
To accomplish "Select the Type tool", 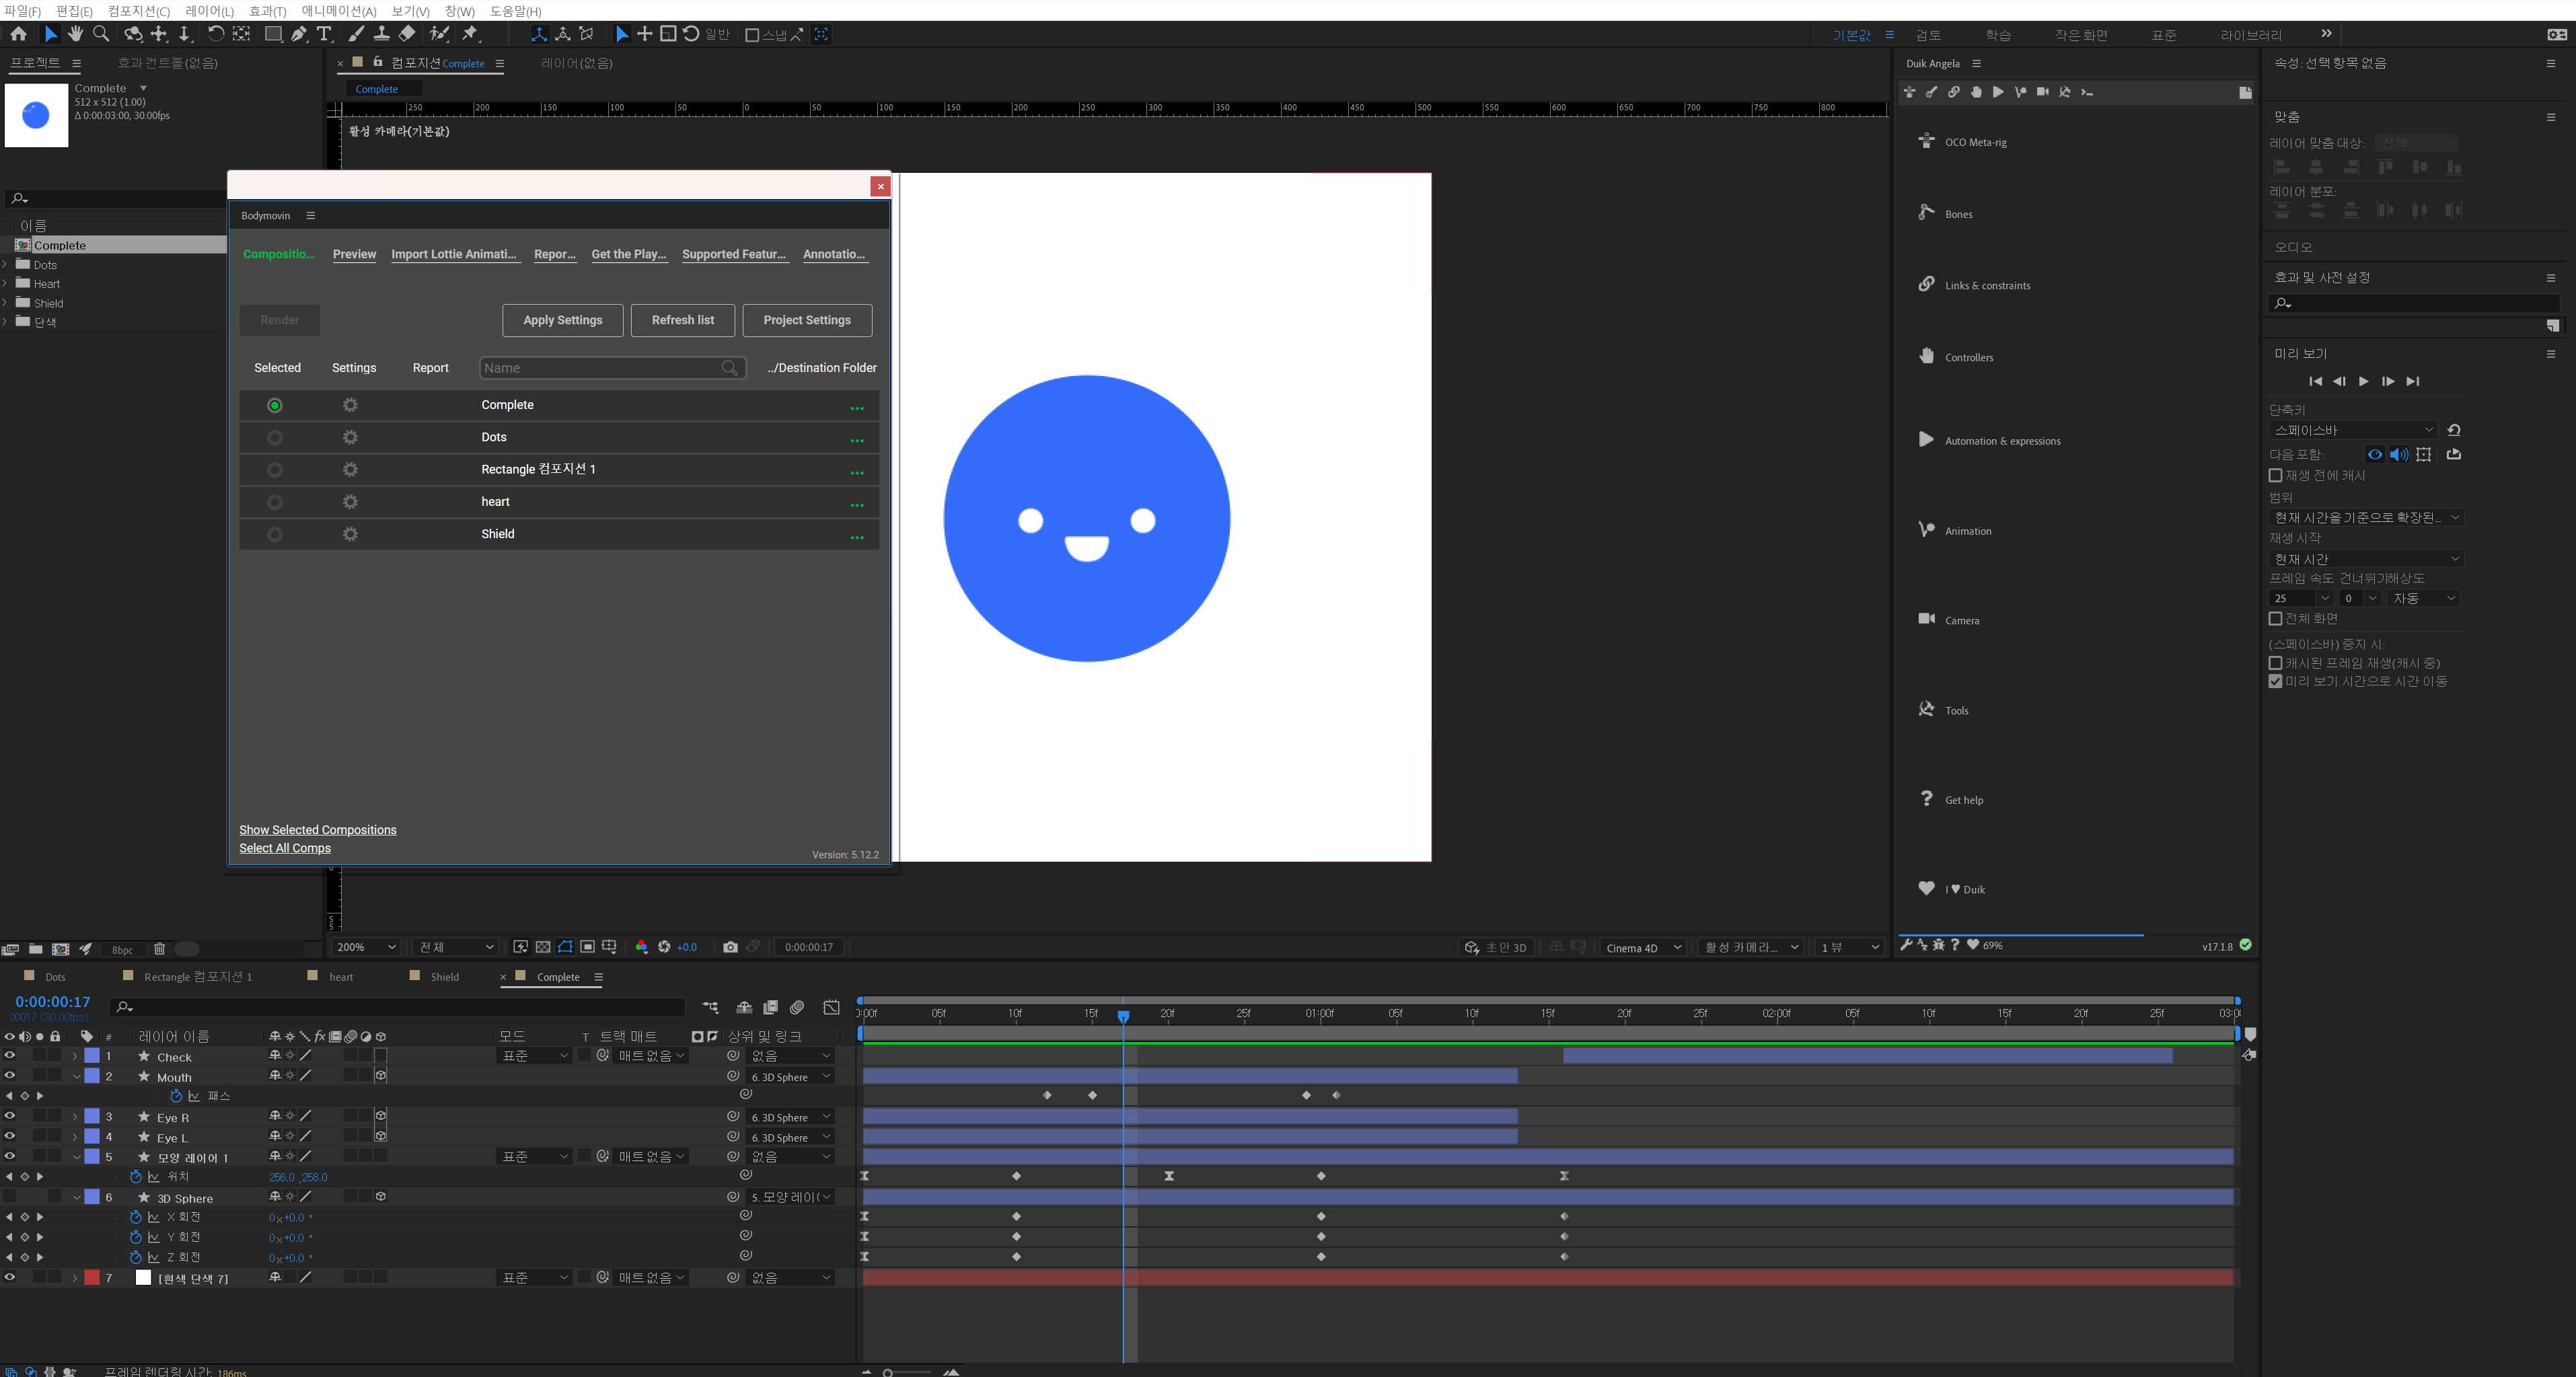I will [324, 34].
